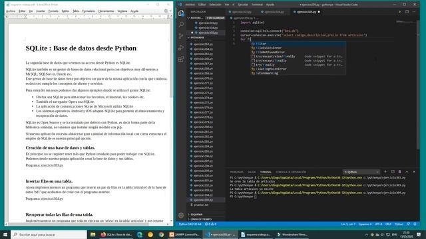Click the LibreOffice Writer document taskbar button
The width and height of the screenshot is (426, 239).
(x=256, y=234)
